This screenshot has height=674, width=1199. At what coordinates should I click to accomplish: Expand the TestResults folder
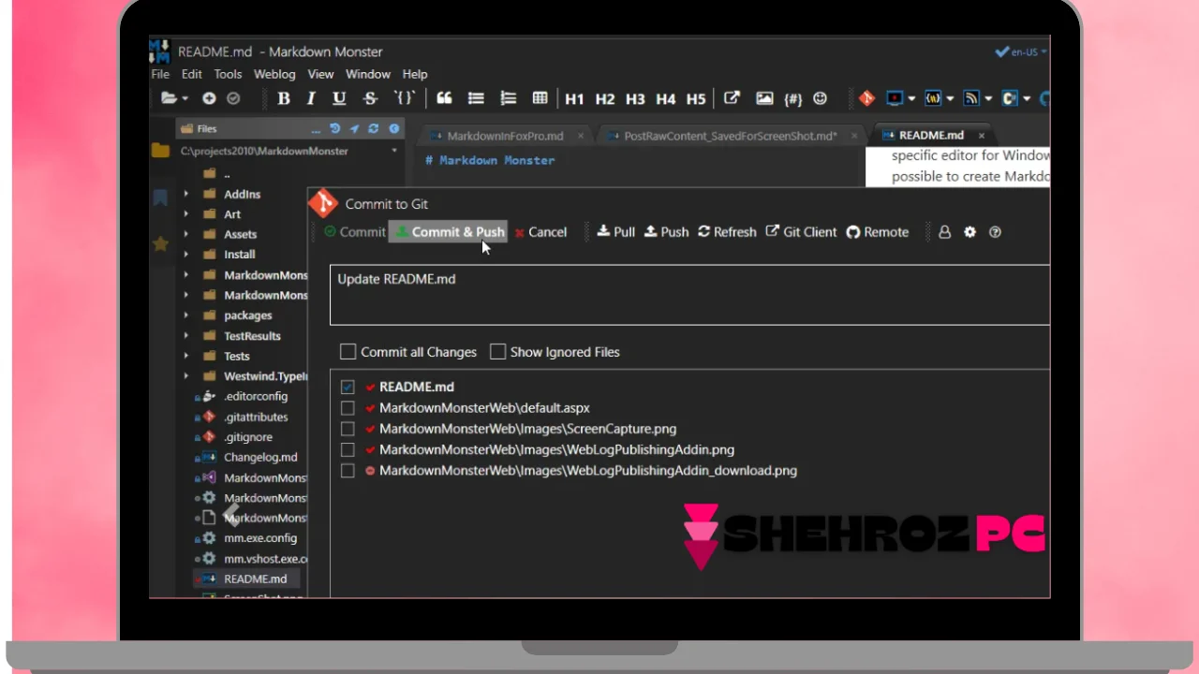pyautogui.click(x=185, y=336)
